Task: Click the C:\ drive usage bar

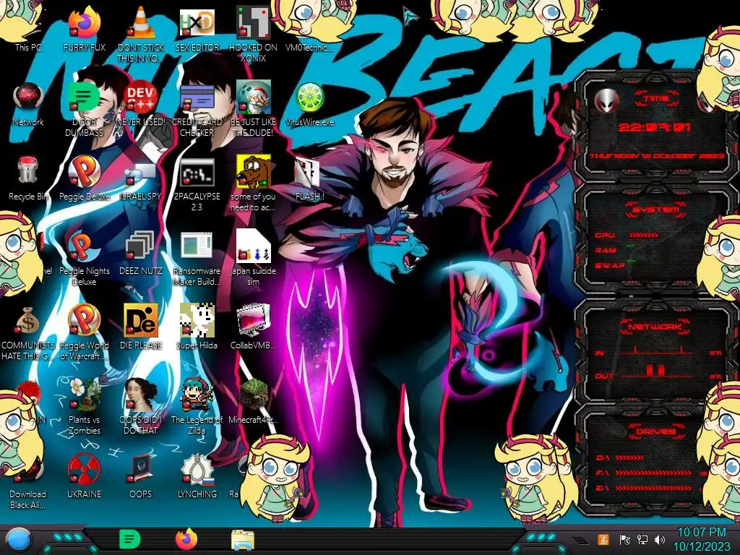Action: point(629,457)
